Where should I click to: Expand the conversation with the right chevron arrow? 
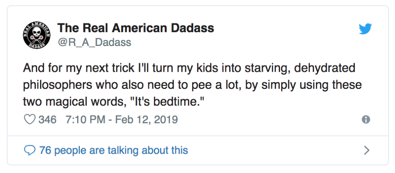(366, 151)
